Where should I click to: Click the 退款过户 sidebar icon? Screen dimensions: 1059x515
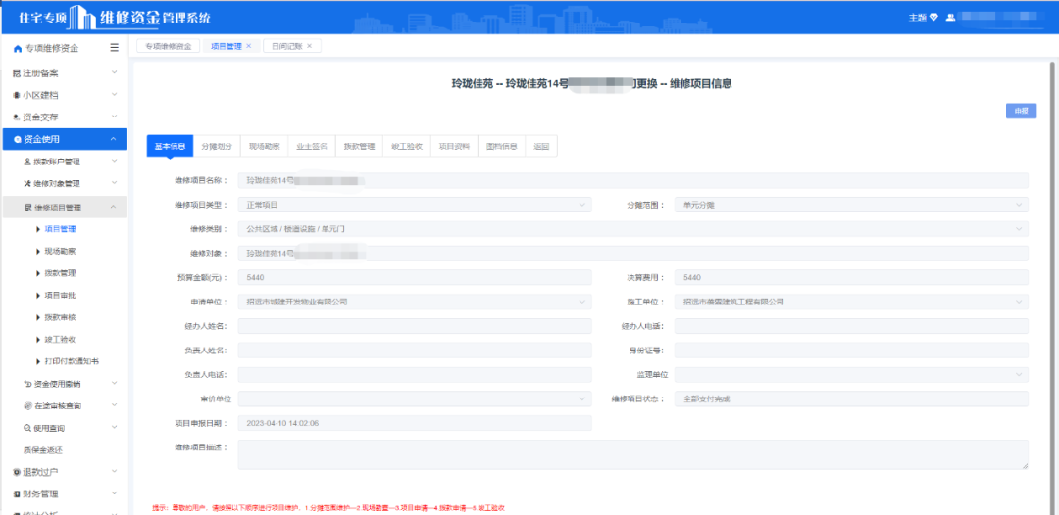click(17, 471)
